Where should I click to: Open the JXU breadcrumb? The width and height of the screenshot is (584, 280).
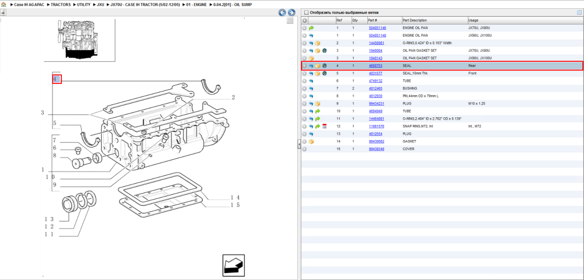100,5
